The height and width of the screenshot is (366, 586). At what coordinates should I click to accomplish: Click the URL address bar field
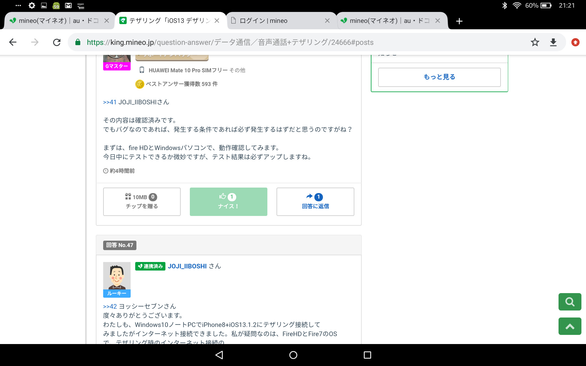coord(299,42)
